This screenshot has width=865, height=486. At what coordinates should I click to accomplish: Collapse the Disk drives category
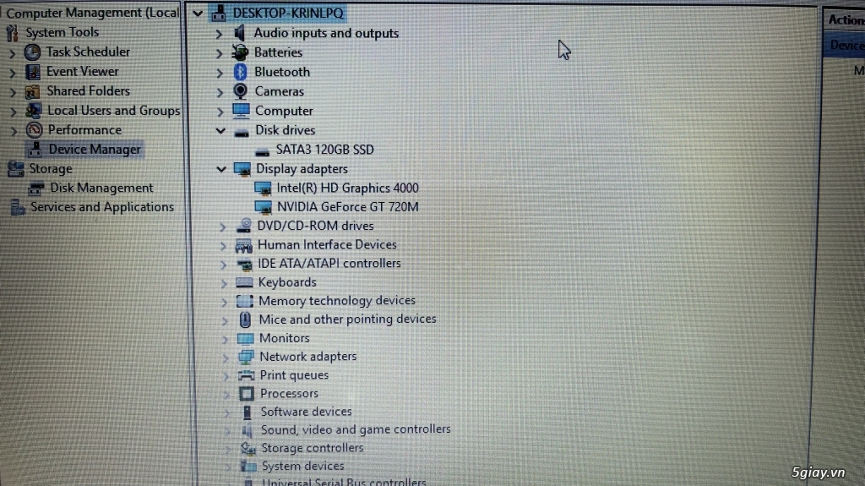tap(220, 131)
